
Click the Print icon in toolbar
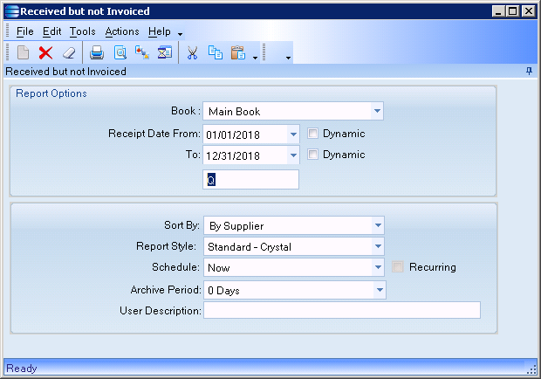(x=97, y=52)
